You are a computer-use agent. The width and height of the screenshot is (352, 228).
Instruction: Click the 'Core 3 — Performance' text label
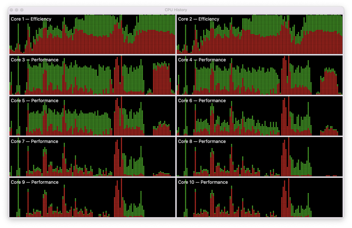coord(34,60)
